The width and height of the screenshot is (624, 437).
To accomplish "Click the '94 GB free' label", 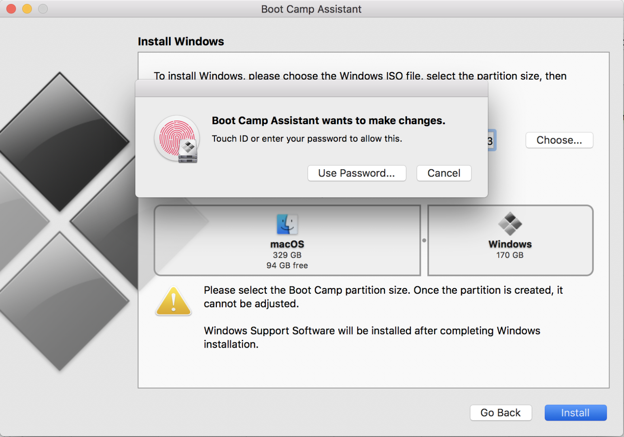I will (x=287, y=265).
